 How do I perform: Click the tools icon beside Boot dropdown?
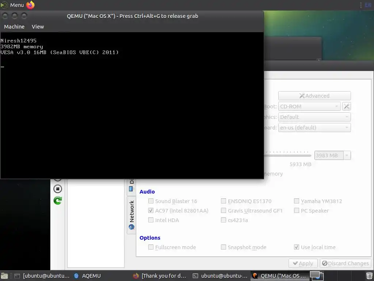pos(347,106)
